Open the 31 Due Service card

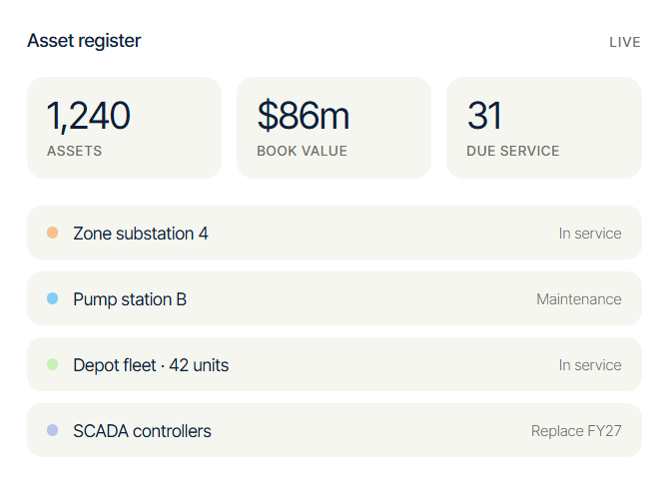[544, 128]
